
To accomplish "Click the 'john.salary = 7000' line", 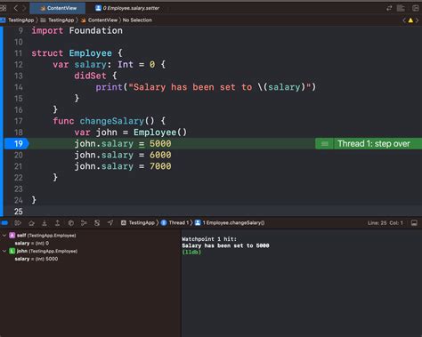I will click(123, 166).
